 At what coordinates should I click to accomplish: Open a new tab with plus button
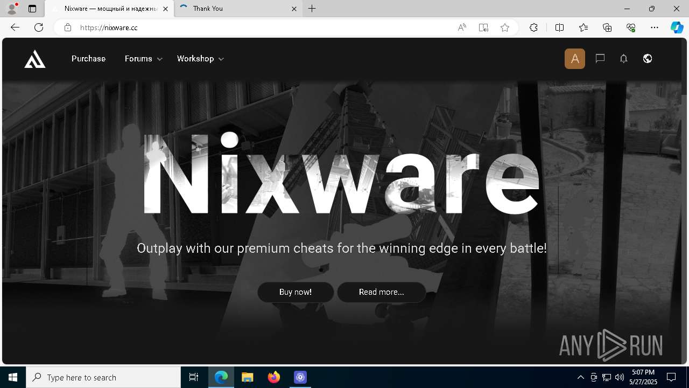coord(312,9)
